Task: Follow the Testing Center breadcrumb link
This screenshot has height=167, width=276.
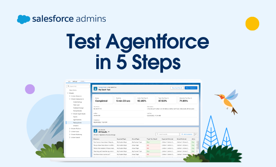Action: [103, 87]
